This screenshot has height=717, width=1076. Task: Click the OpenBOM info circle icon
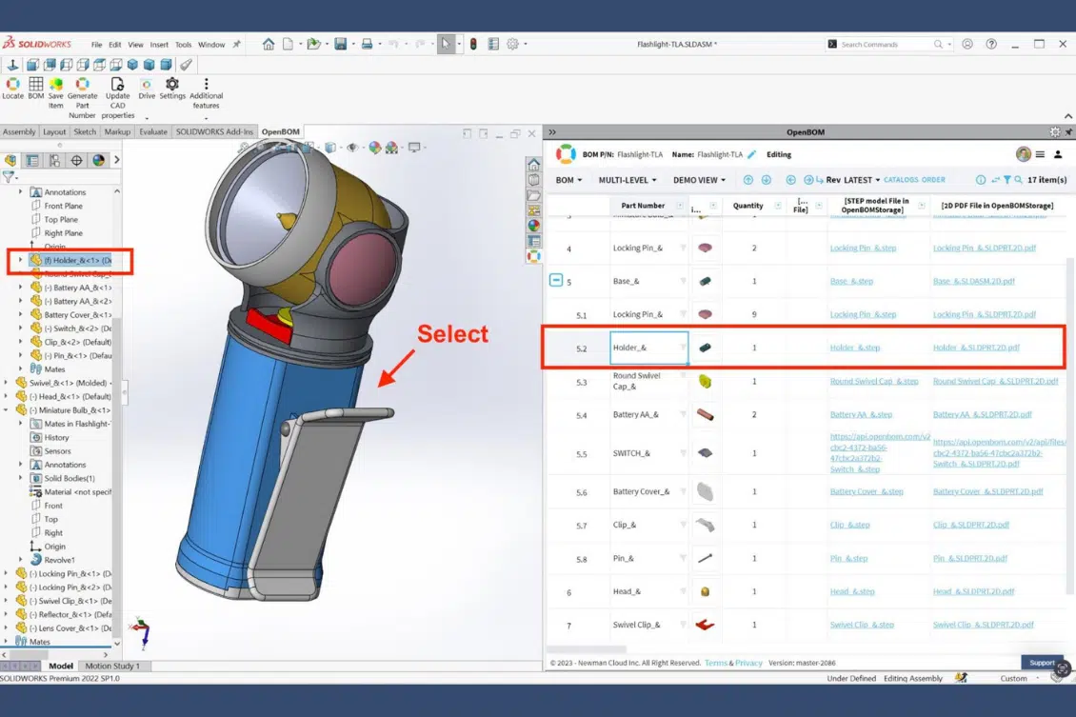[x=981, y=180]
